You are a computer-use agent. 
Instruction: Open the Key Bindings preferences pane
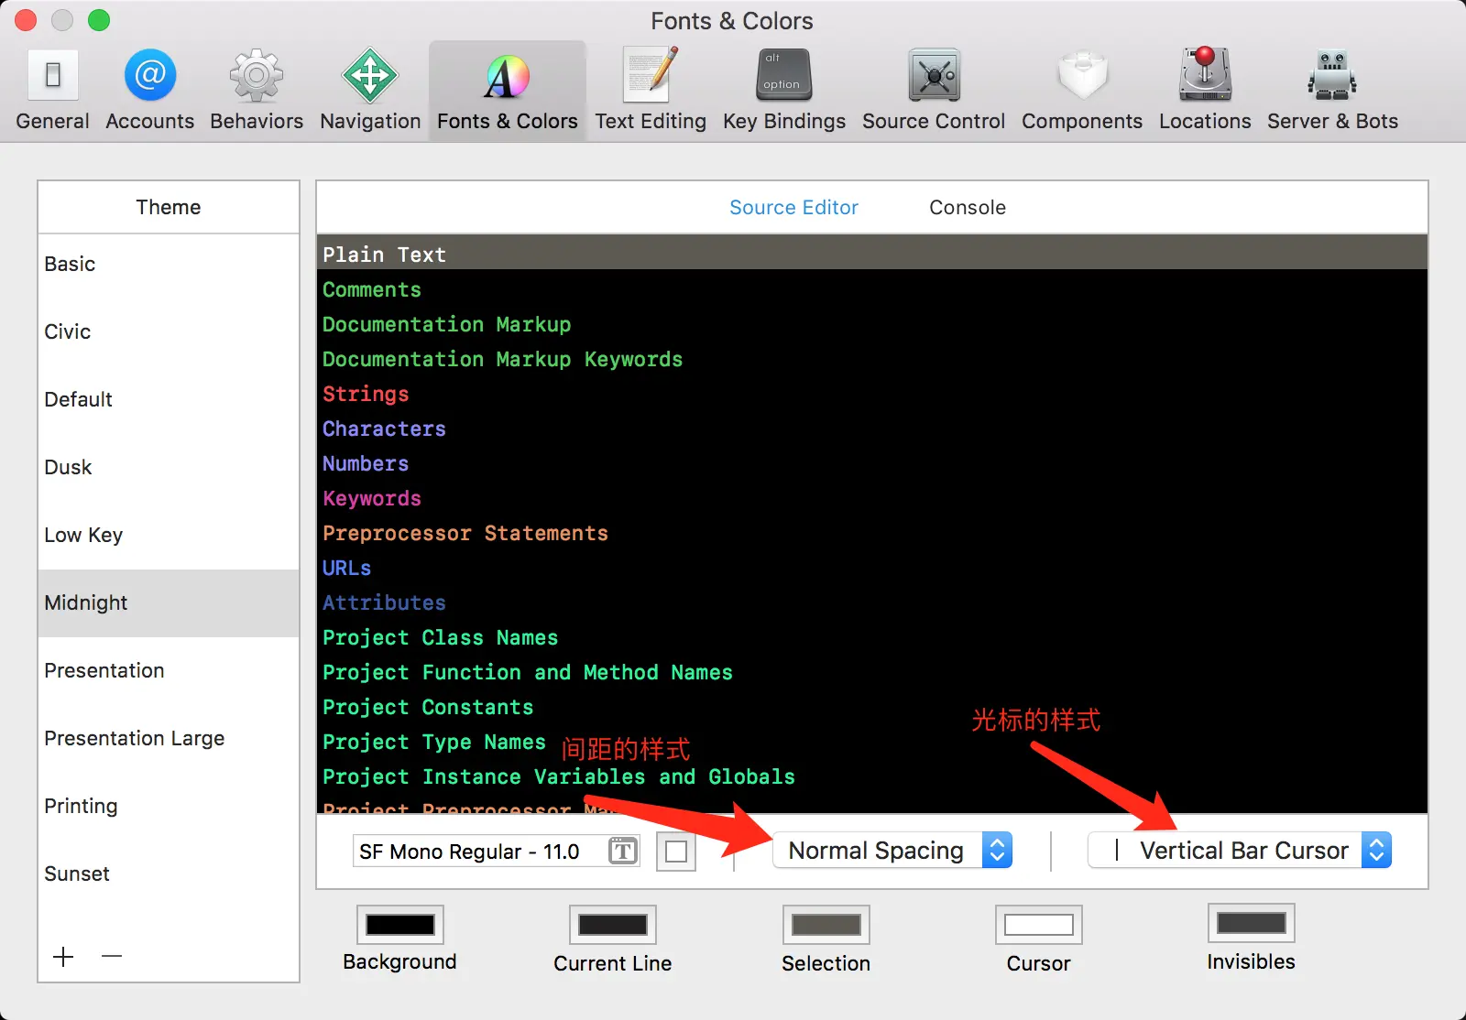click(784, 91)
